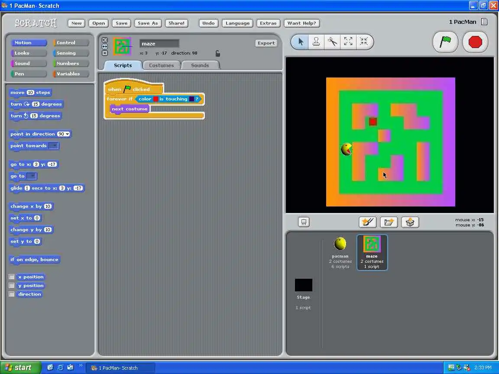
Task: Open project notes icon next to 1 PacMan
Action: coord(484,22)
